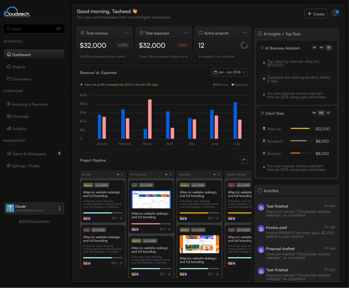Go to Financials section
The height and width of the screenshot is (288, 349).
pyautogui.click(x=34, y=116)
